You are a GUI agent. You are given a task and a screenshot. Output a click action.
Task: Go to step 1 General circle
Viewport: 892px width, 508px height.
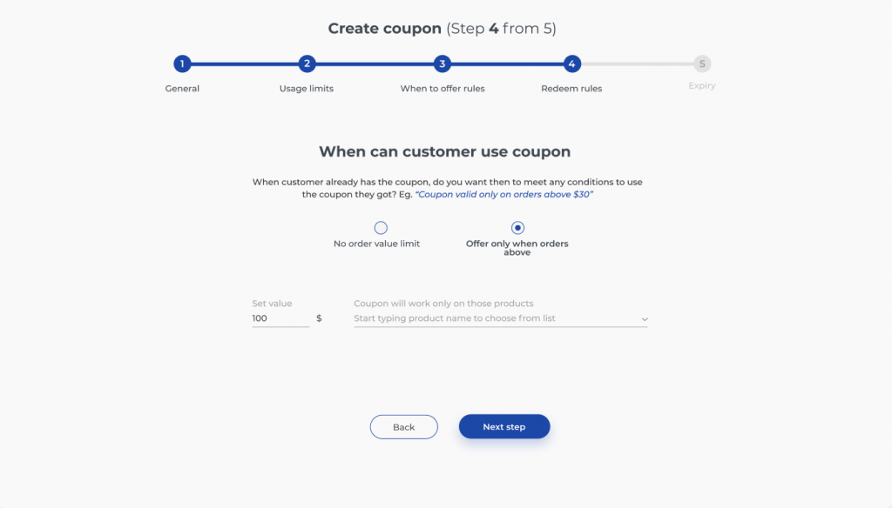[182, 63]
